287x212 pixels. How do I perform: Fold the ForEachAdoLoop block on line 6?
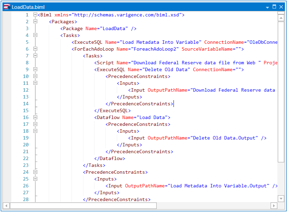(x=35, y=49)
